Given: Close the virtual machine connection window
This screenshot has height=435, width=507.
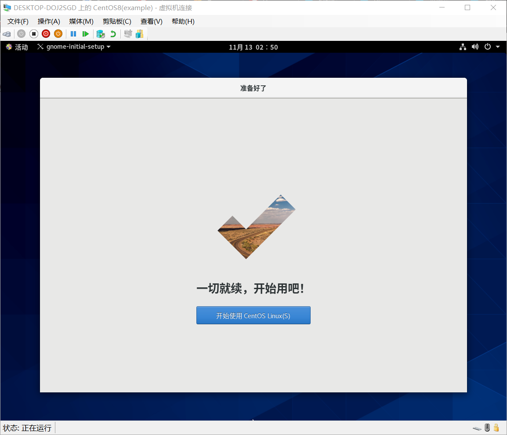Looking at the screenshot, I should coord(493,7).
